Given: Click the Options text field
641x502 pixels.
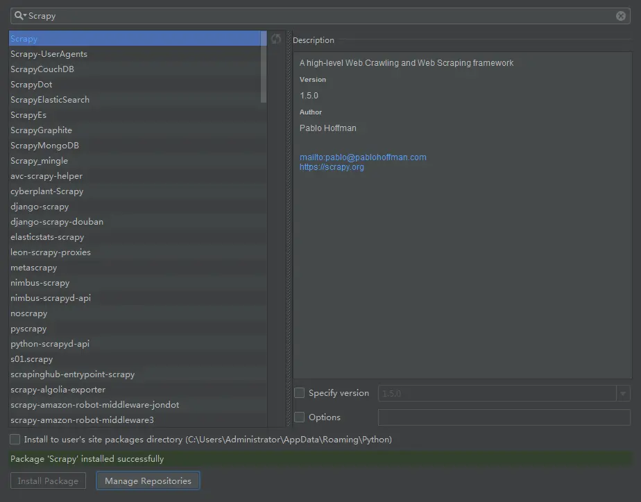Looking at the screenshot, I should coord(504,417).
